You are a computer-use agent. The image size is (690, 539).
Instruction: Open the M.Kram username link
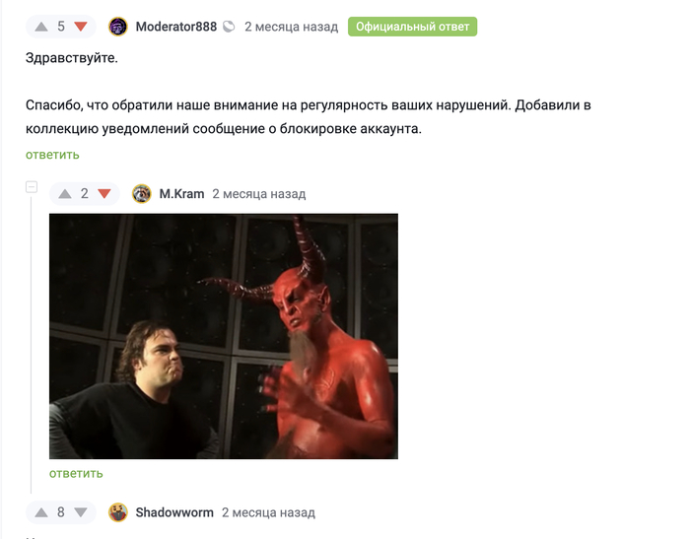[181, 194]
